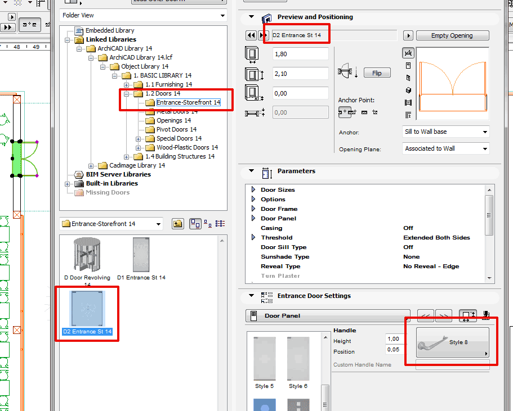
Task: Expand the Door Panel parameter group
Action: [x=253, y=218]
